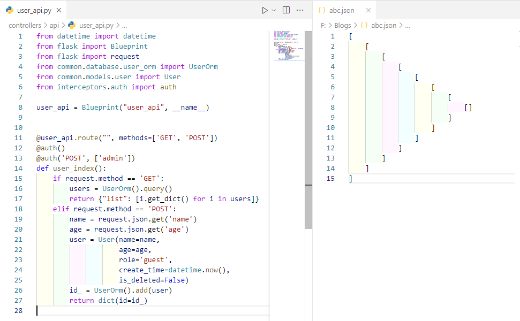The width and height of the screenshot is (520, 321).
Task: Expand the symbol breadcrumb ellipsis after abc.json
Action: click(408, 26)
